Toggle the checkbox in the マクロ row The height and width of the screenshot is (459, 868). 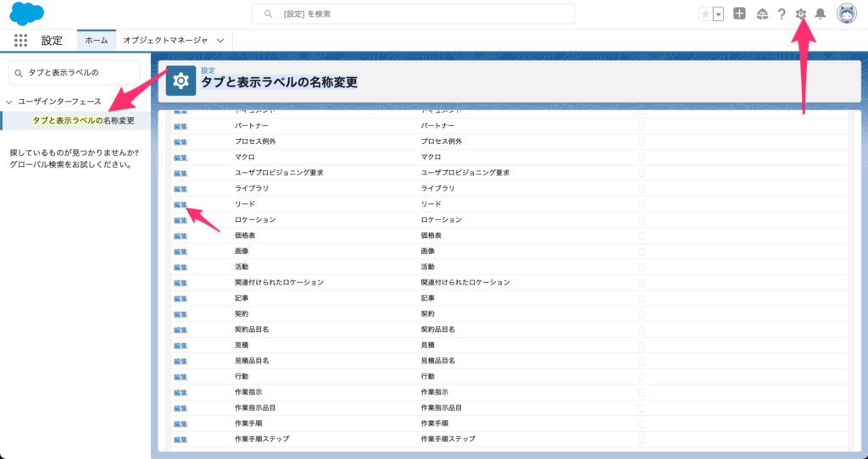coord(641,158)
